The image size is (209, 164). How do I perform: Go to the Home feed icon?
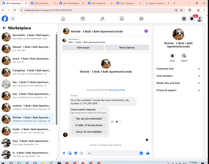coord(63,19)
